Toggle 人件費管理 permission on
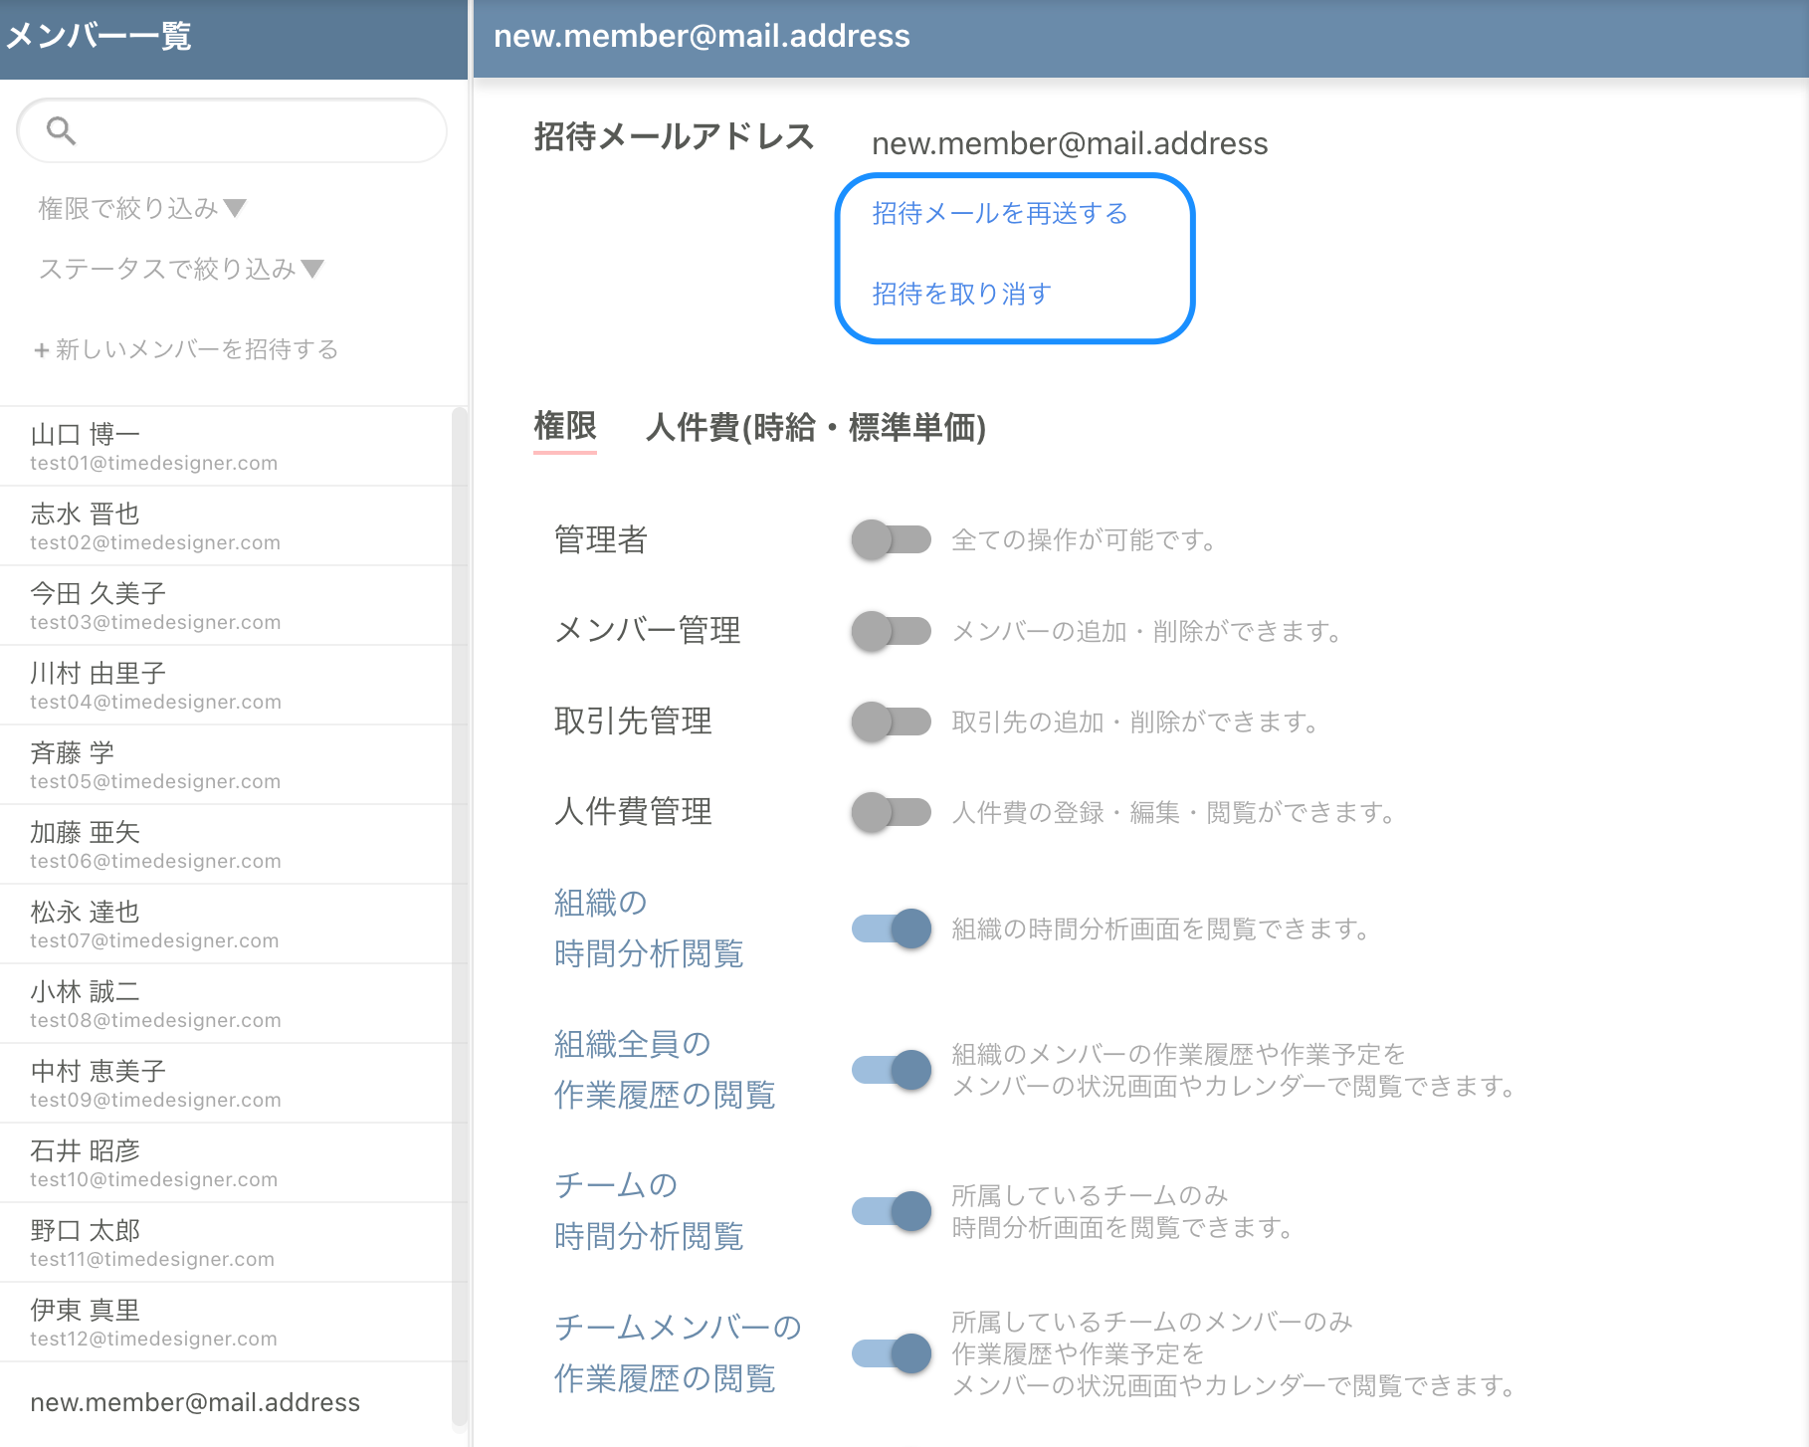This screenshot has width=1809, height=1447. tap(891, 812)
